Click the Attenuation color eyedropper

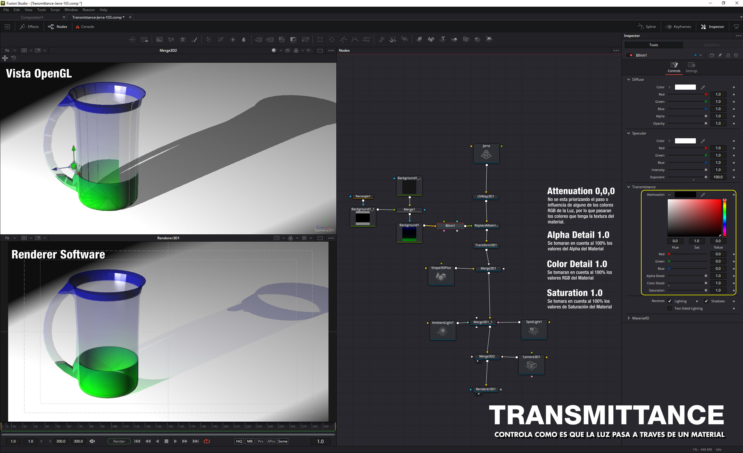click(703, 195)
